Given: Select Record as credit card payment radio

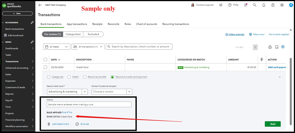Looking at the screenshot, I should (x=113, y=77).
